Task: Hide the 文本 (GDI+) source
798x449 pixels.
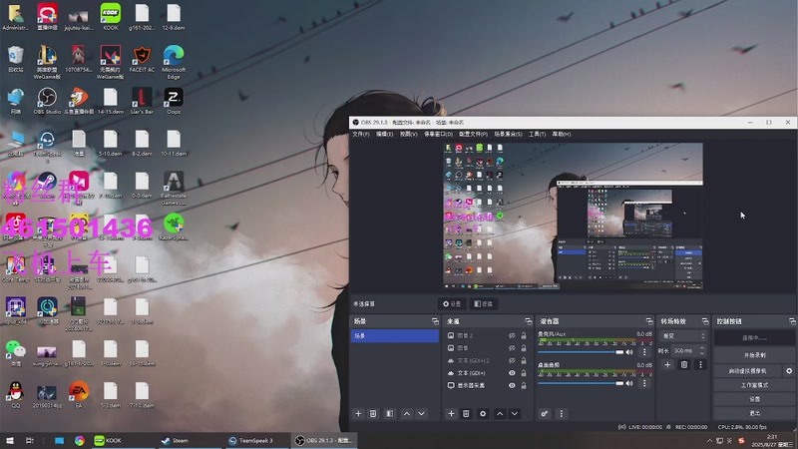Action: pos(512,373)
